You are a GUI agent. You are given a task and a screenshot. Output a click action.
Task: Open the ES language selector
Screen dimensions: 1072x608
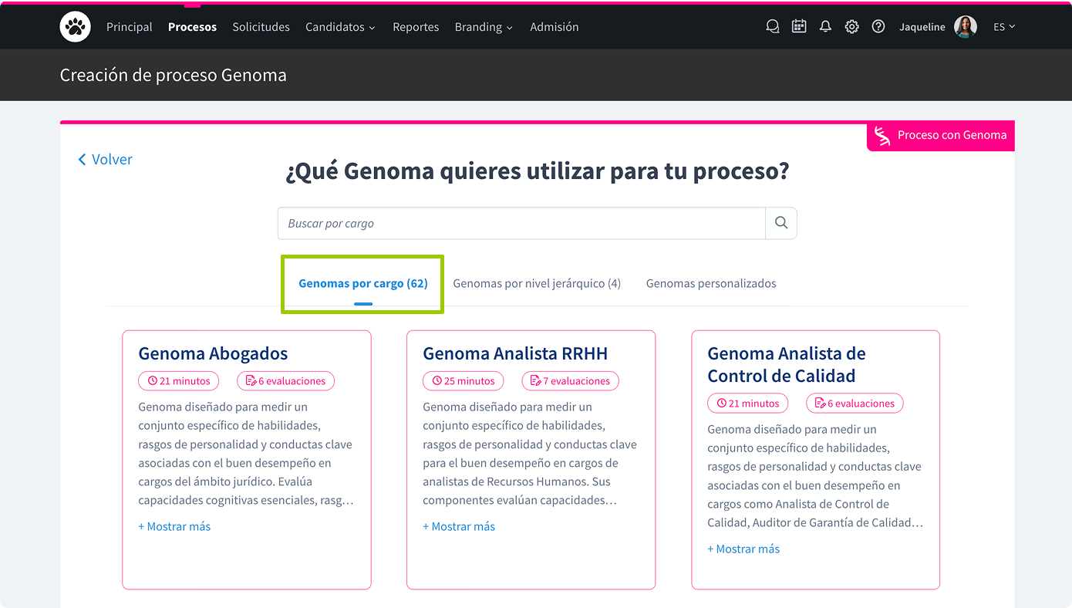[1003, 27]
